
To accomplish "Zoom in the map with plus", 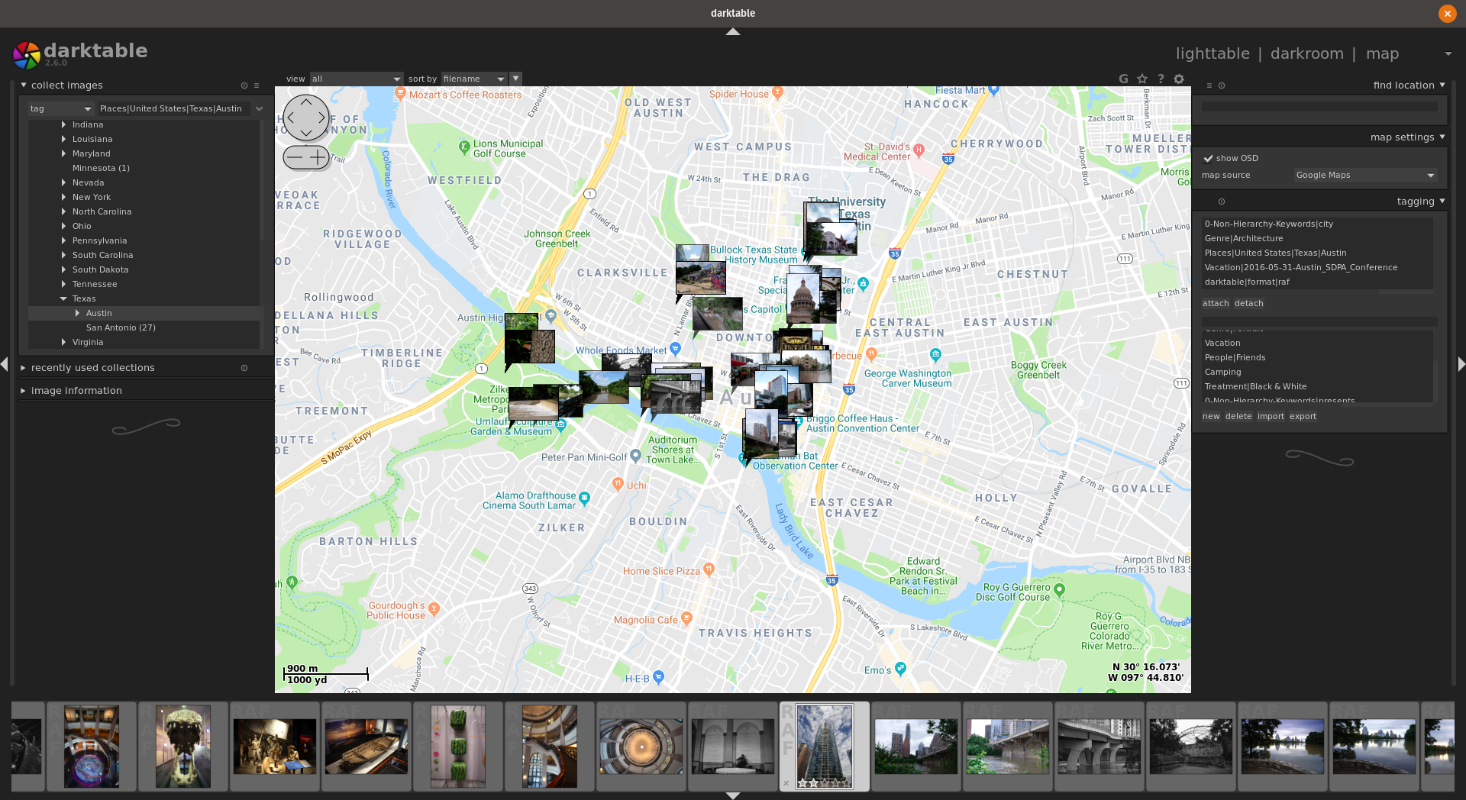I will pos(318,157).
